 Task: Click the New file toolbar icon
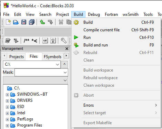coord(8,22)
